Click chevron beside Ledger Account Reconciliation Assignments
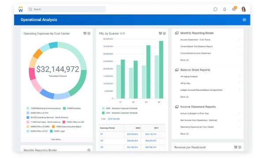Image resolution: width=264 pixels, height=158 pixels. pos(239,90)
